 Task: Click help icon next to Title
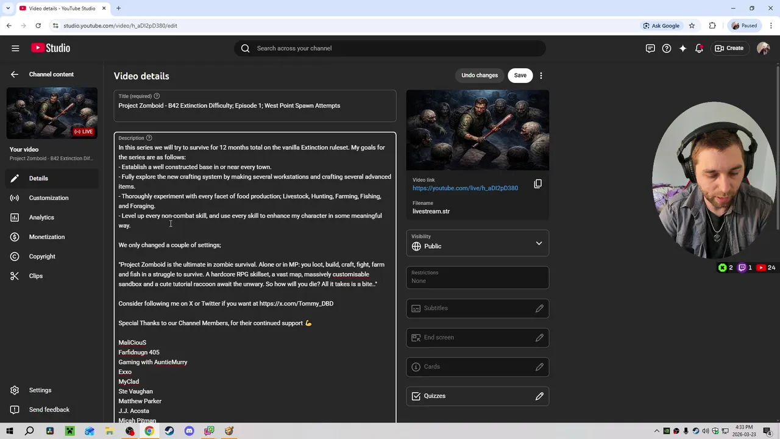pyautogui.click(x=157, y=96)
